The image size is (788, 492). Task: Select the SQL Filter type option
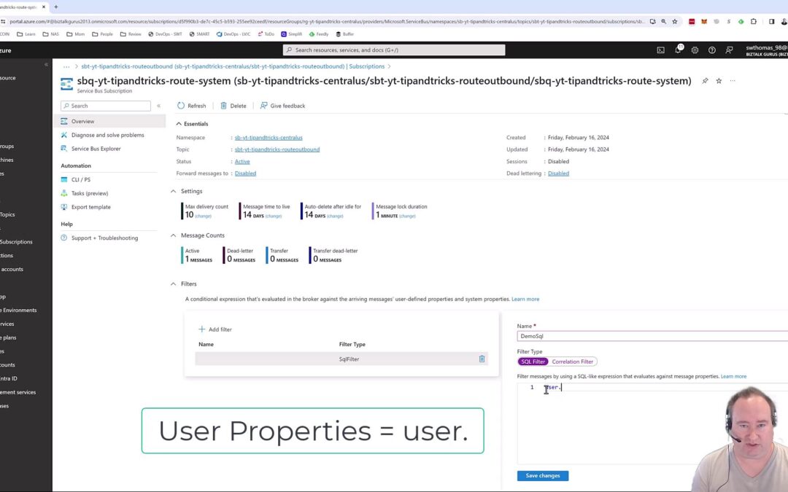(x=533, y=362)
